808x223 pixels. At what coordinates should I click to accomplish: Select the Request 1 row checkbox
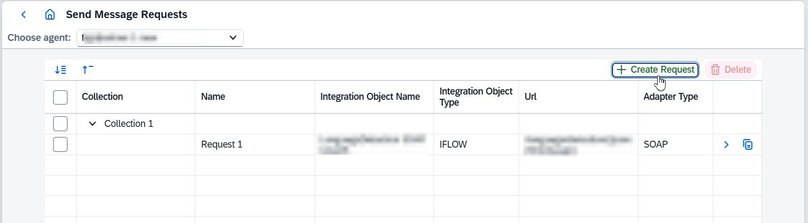[61, 144]
